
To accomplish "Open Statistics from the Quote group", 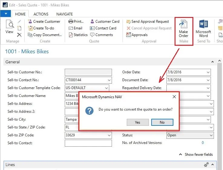I will [78, 35].
